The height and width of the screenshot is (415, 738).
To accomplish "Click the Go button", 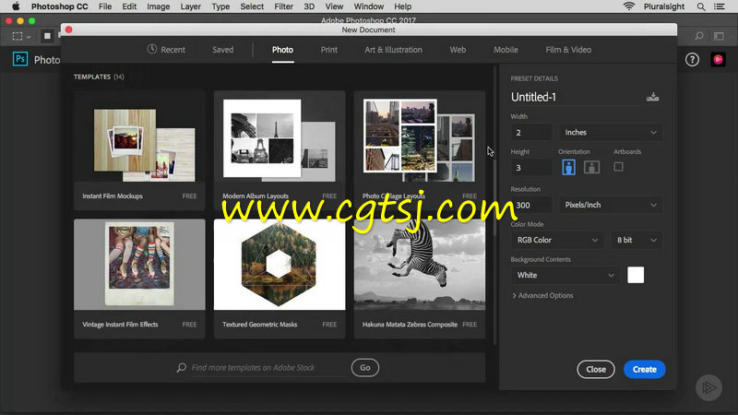I will (x=364, y=368).
